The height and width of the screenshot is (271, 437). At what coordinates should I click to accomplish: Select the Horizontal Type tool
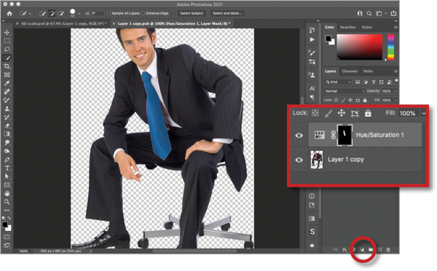(7, 168)
